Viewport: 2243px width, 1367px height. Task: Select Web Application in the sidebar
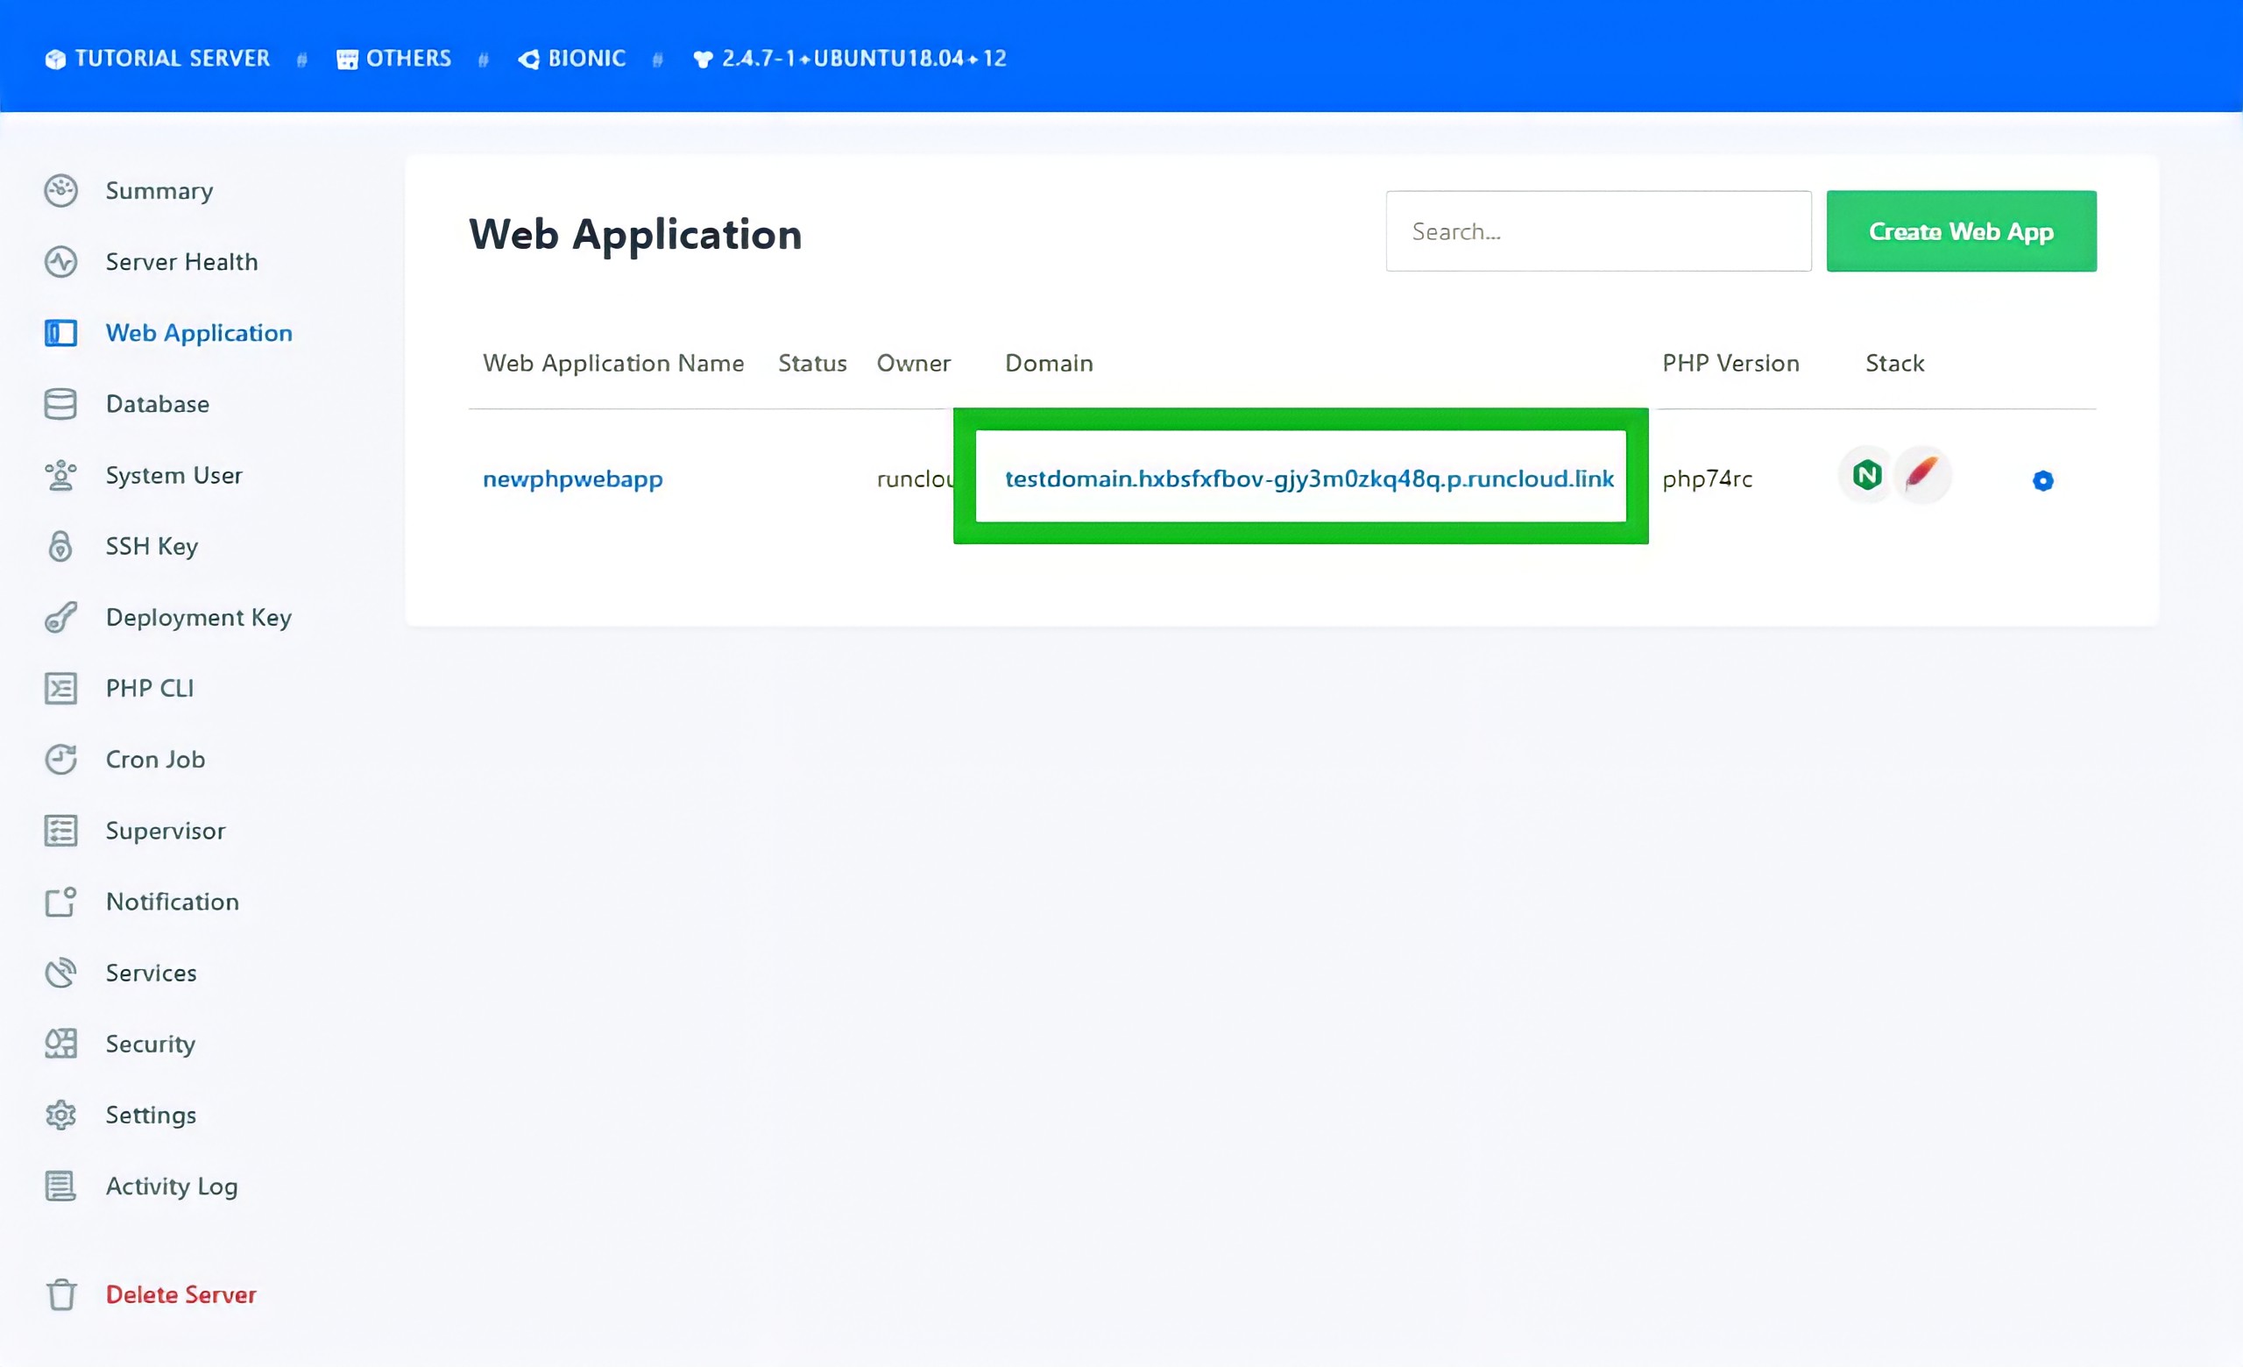point(200,333)
